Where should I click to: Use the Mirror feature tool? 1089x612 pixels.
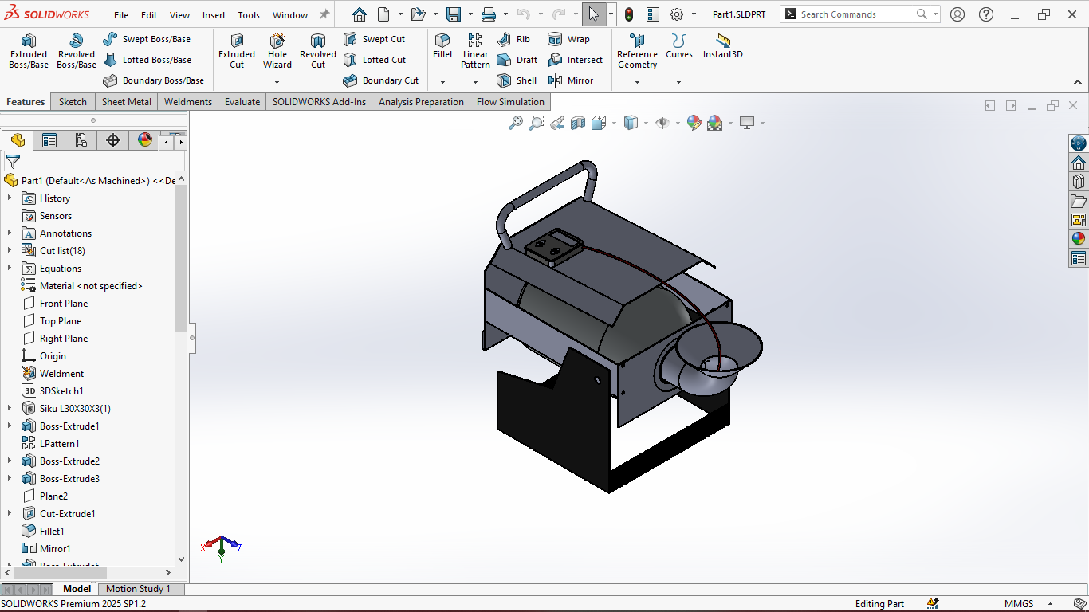pyautogui.click(x=571, y=80)
